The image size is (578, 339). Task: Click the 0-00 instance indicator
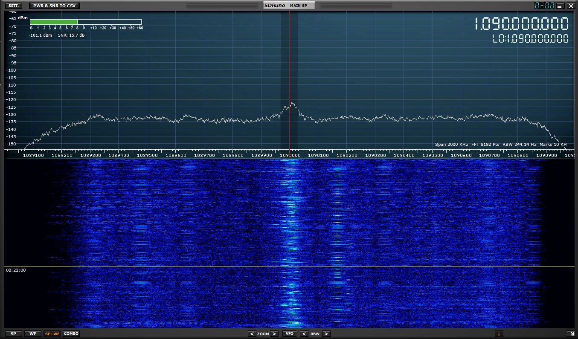click(x=544, y=6)
